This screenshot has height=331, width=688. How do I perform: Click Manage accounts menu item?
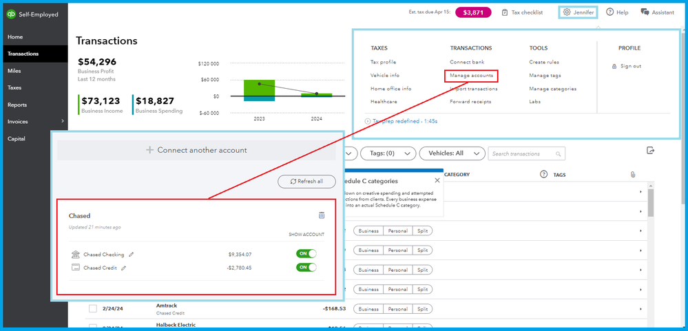coord(471,76)
